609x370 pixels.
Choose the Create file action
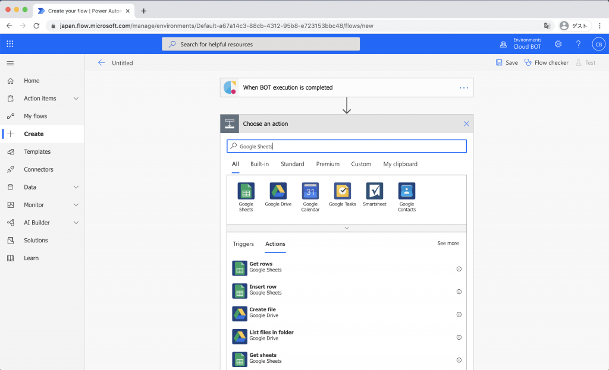click(x=347, y=314)
